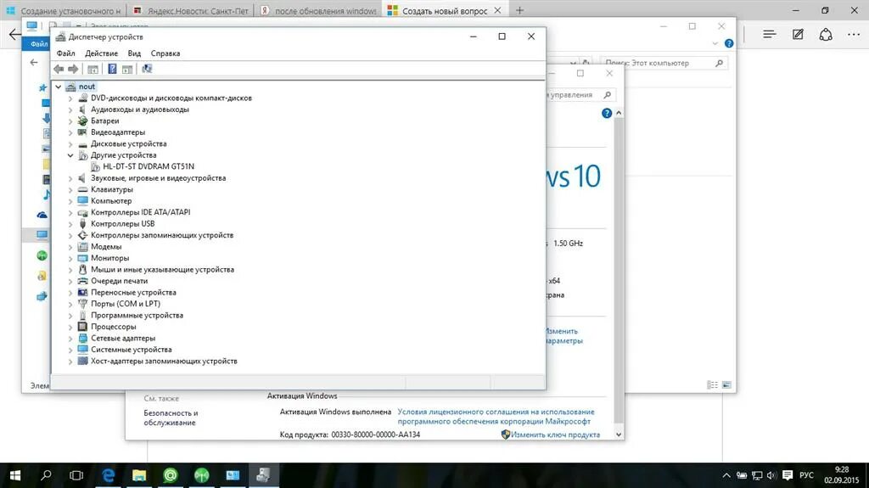Screen dimensions: 869x488
Task: Select HL-DT-ST DVDRAM GT51N device
Action: (149, 166)
